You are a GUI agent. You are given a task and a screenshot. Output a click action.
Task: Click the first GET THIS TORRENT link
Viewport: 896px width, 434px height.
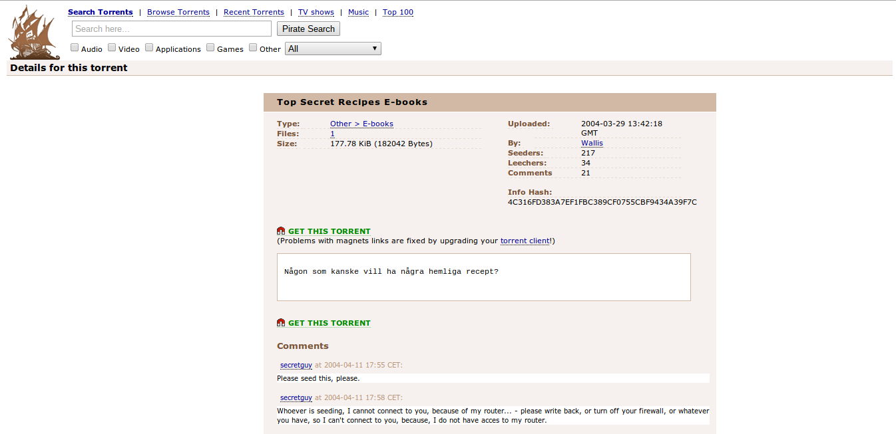(329, 231)
